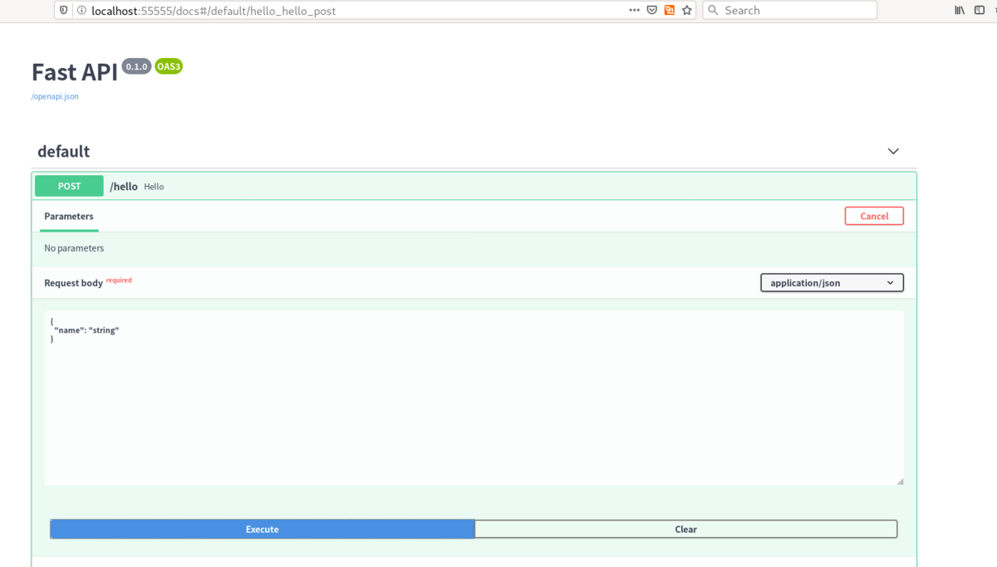Click the Pocket save icon
This screenshot has width=997, height=567.
652,10
